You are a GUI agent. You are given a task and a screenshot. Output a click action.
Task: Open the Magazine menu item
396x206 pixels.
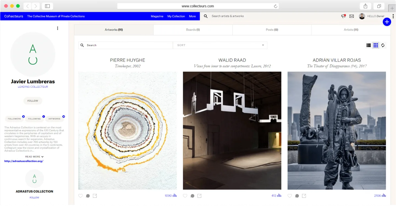(x=157, y=16)
